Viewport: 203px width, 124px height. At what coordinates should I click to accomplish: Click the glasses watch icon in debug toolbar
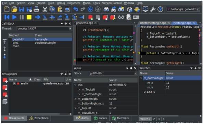(121, 17)
